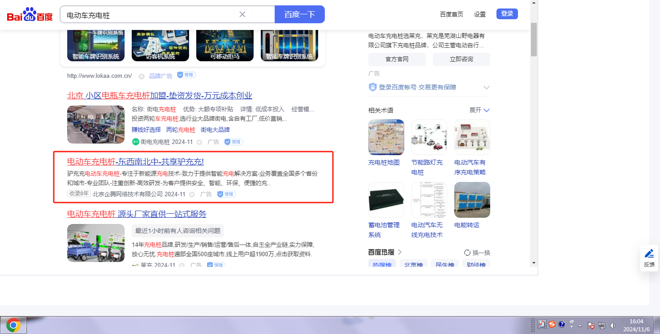Open the 节能路灯充电桩 related term thumbnail
This screenshot has width=660, height=334.
[x=429, y=137]
